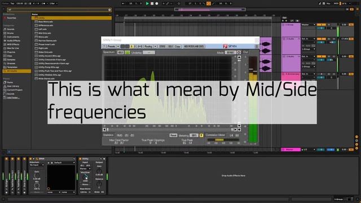Click Add Folder in browser Places

[13, 98]
